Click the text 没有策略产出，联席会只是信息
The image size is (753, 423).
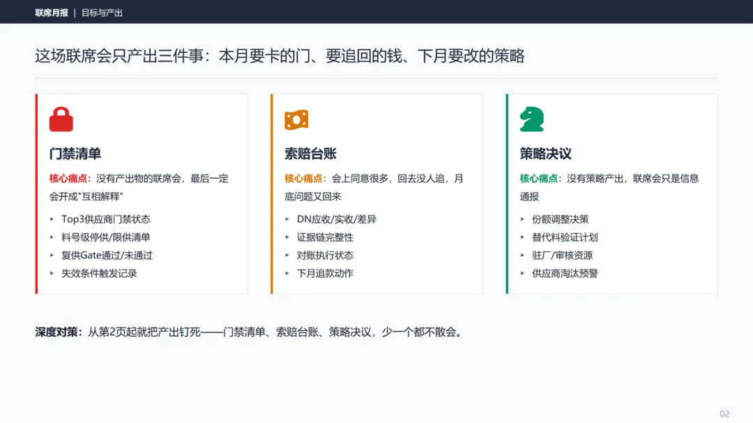(x=632, y=179)
